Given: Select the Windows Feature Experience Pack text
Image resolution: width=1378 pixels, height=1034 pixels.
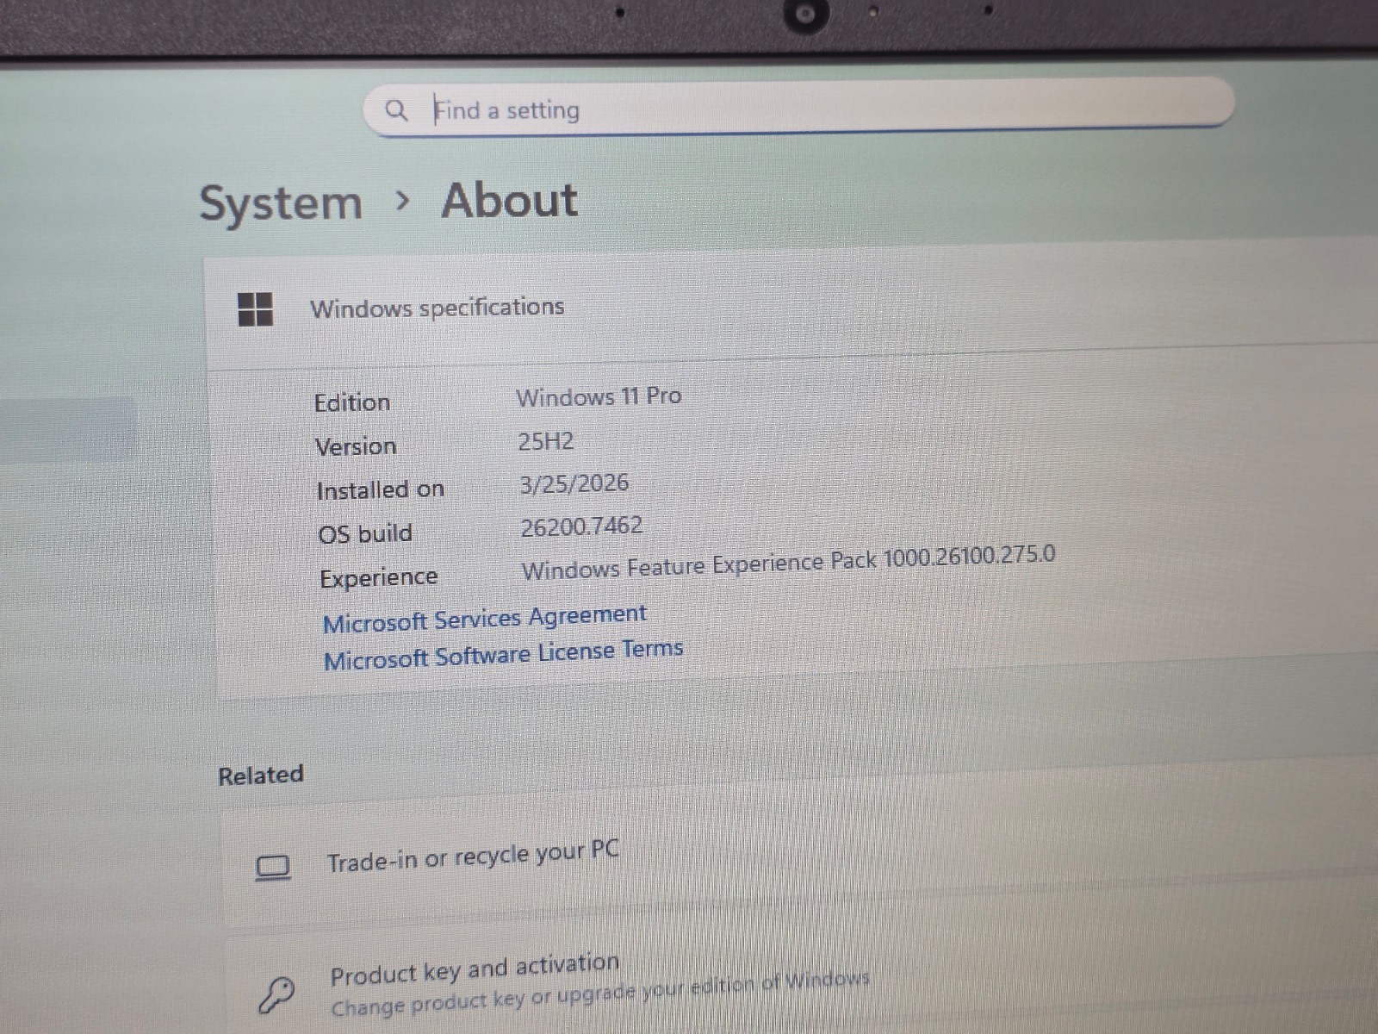Looking at the screenshot, I should (x=788, y=562).
